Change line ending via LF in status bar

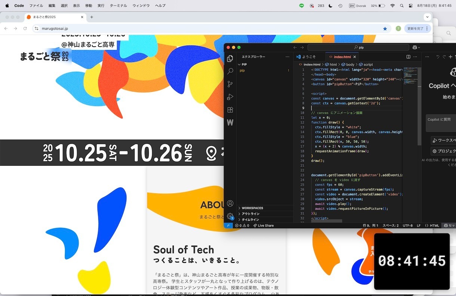pos(419,225)
